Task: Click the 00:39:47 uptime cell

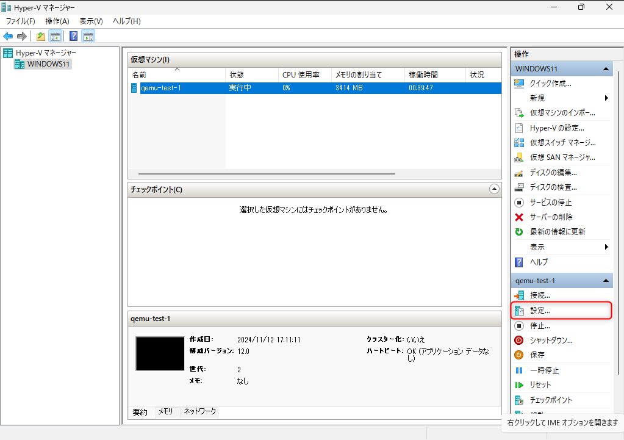Action: (x=421, y=88)
